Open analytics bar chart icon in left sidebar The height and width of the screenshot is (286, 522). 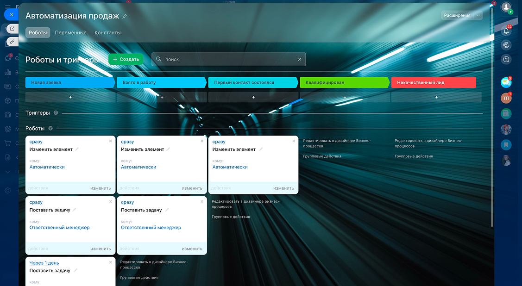coord(8,72)
